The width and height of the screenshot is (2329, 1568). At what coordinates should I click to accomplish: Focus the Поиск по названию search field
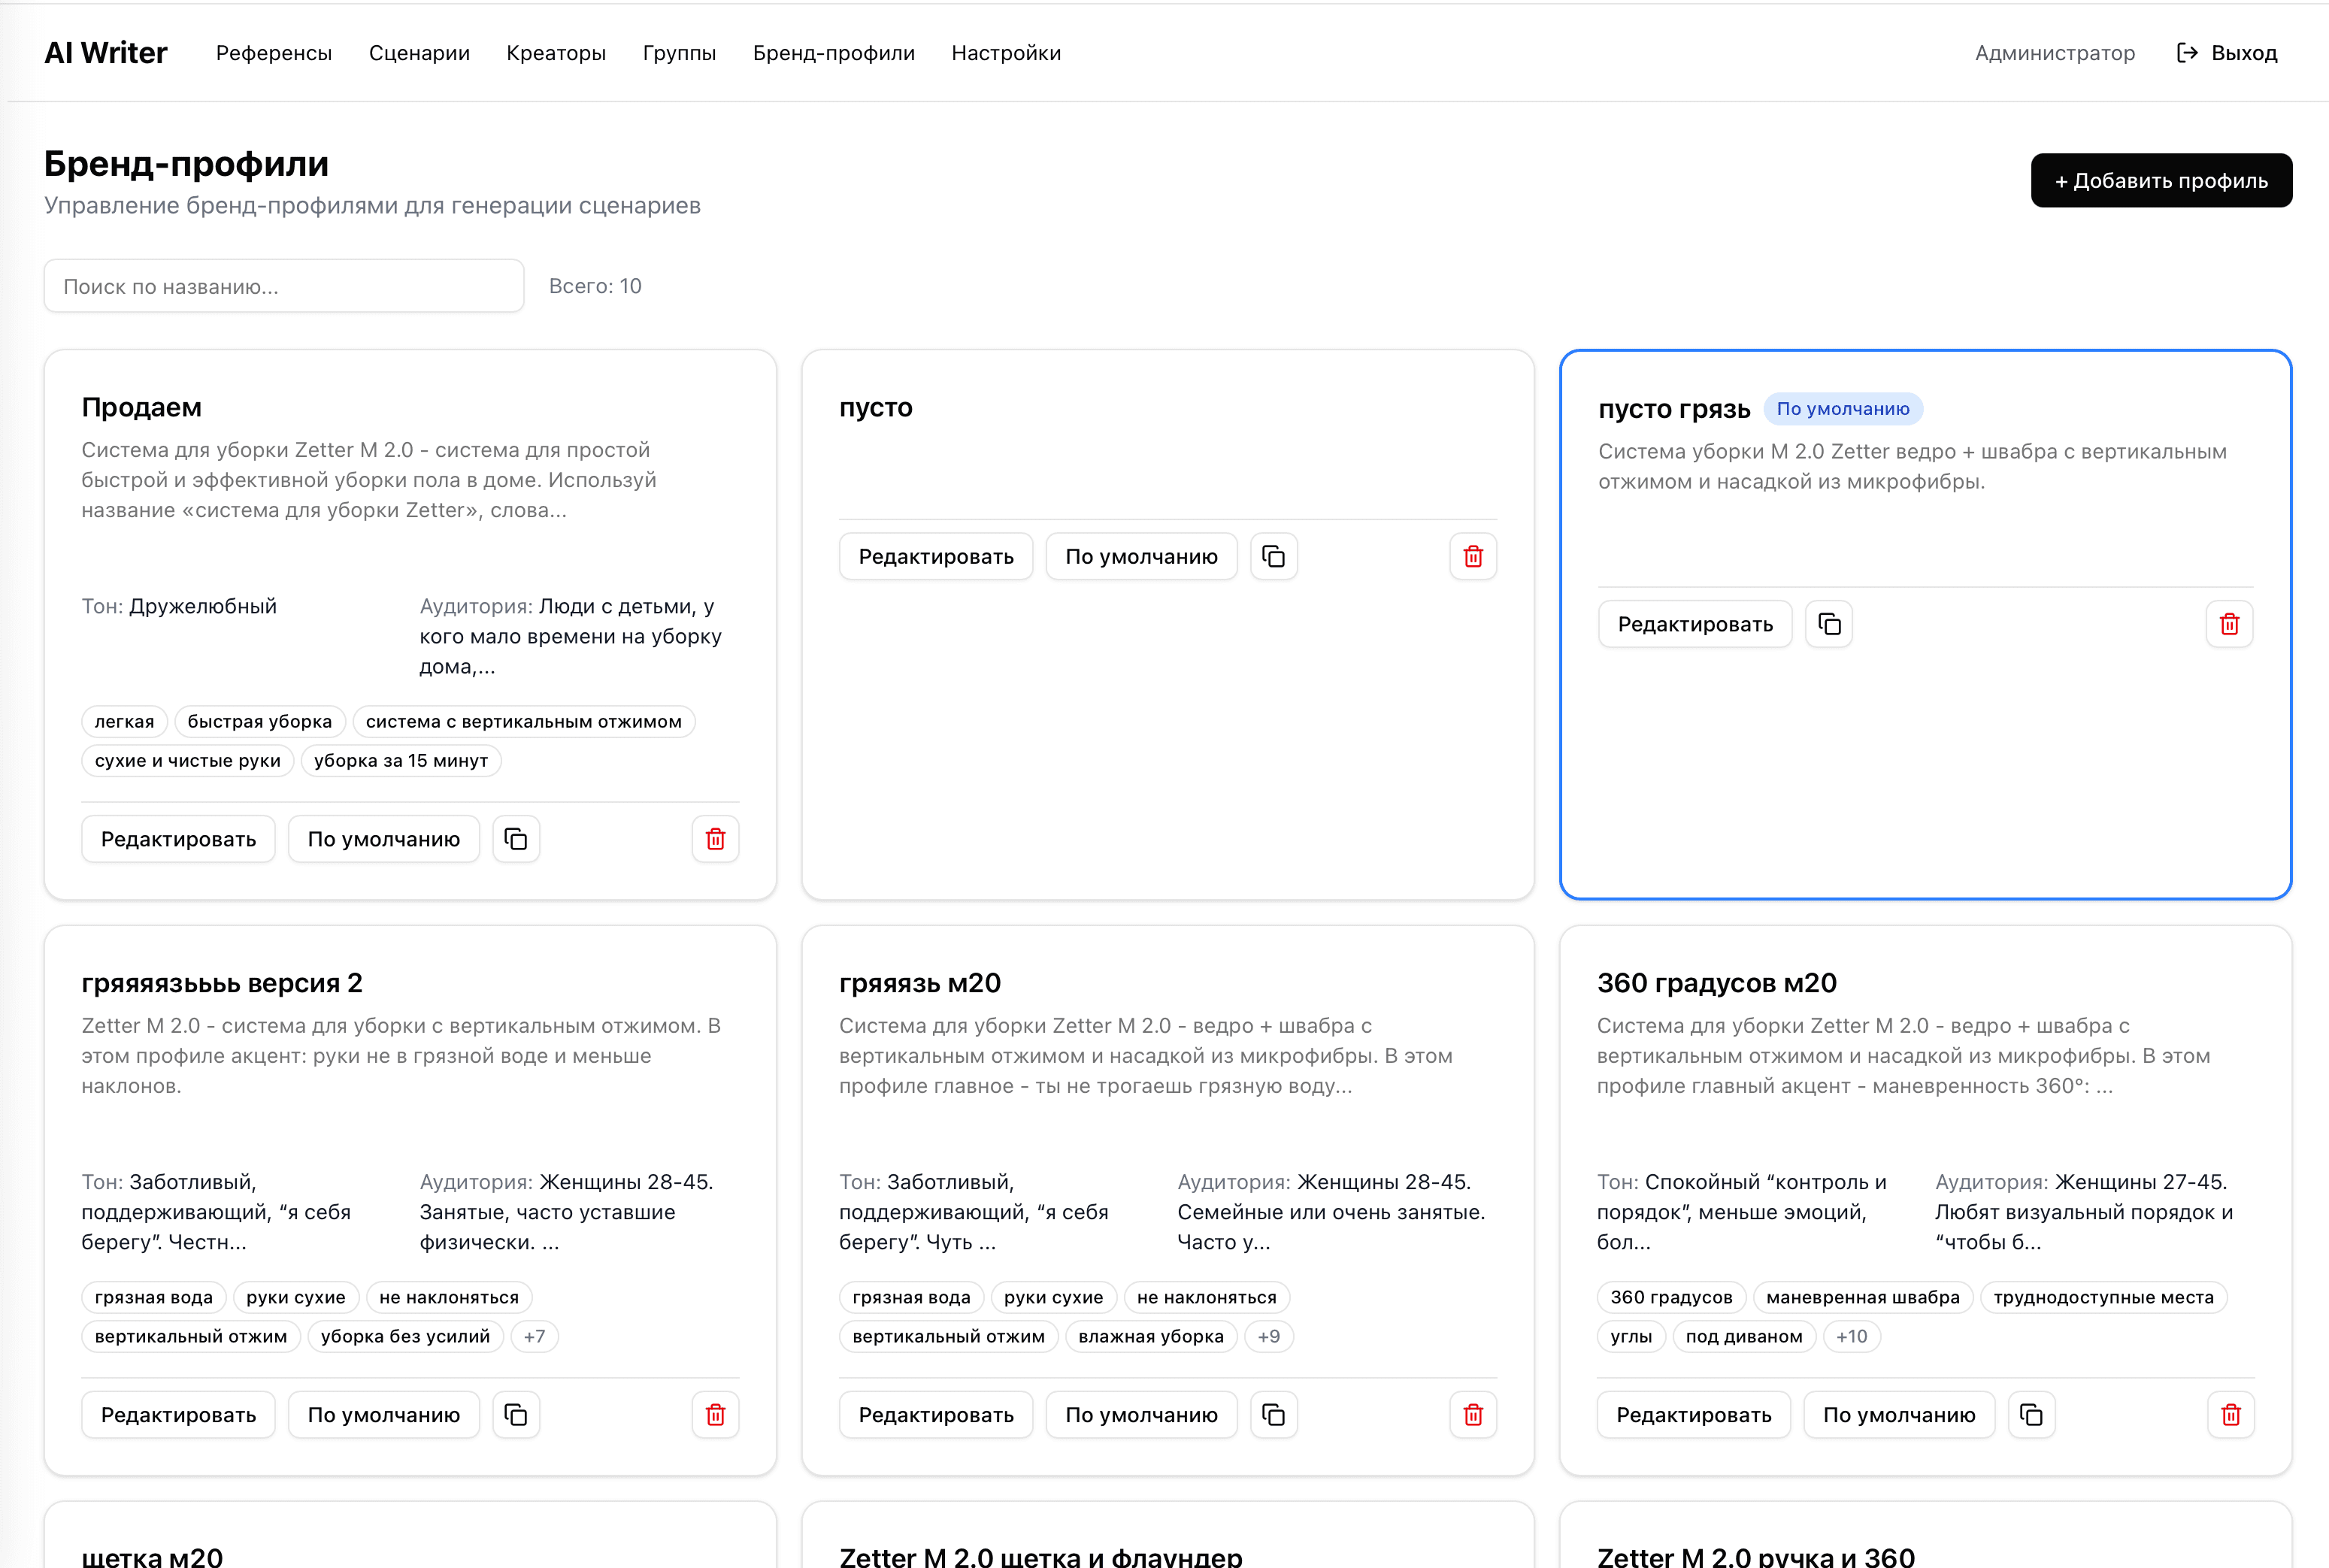tap(284, 287)
